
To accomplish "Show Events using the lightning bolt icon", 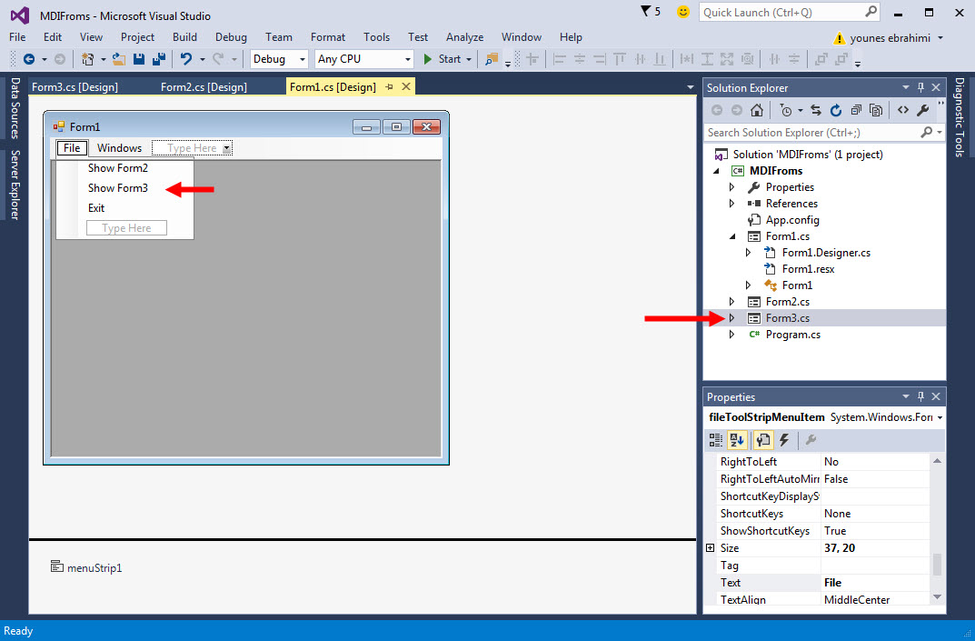I will point(784,440).
